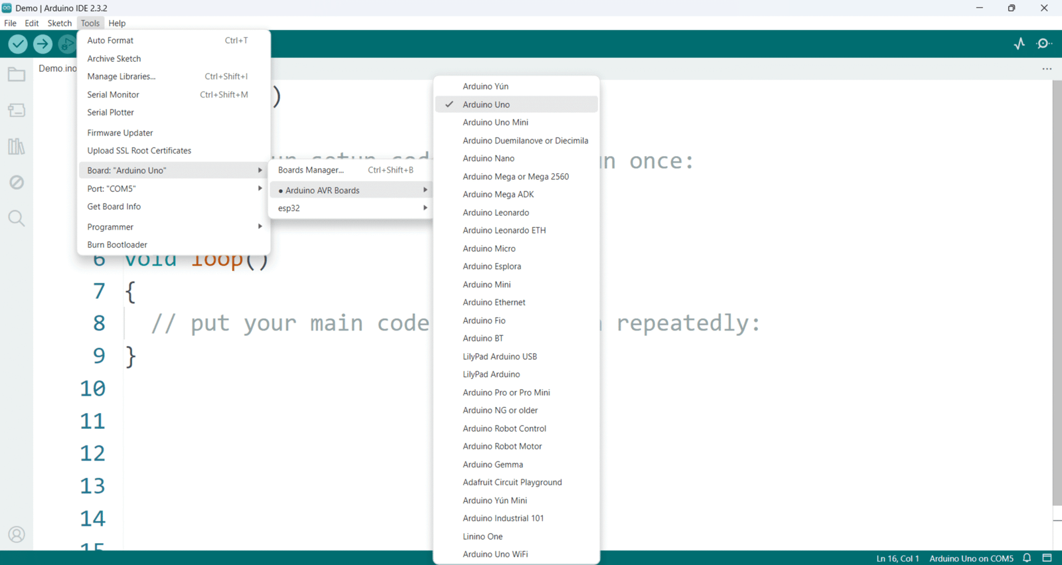
Task: Select Linino One board
Action: tap(516, 536)
